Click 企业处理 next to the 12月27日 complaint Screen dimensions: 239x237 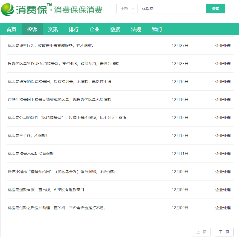point(223,46)
